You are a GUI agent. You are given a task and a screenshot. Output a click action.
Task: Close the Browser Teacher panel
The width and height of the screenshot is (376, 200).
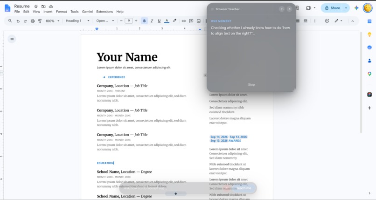[289, 9]
